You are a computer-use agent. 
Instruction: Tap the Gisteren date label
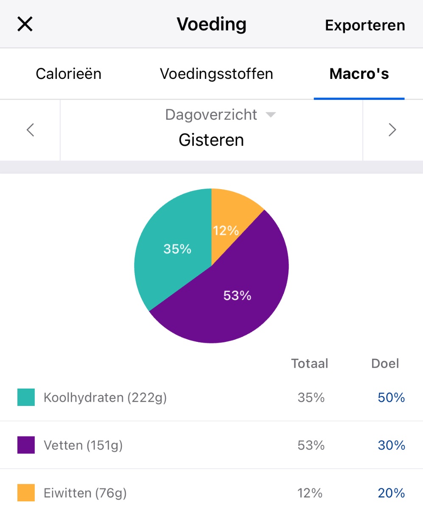(x=211, y=140)
